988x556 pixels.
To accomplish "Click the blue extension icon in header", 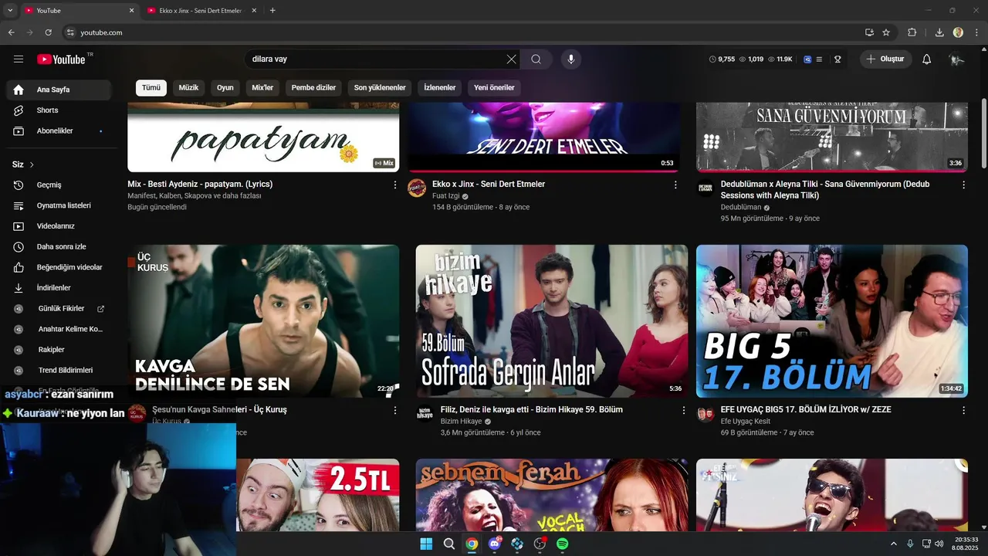I will click(807, 59).
